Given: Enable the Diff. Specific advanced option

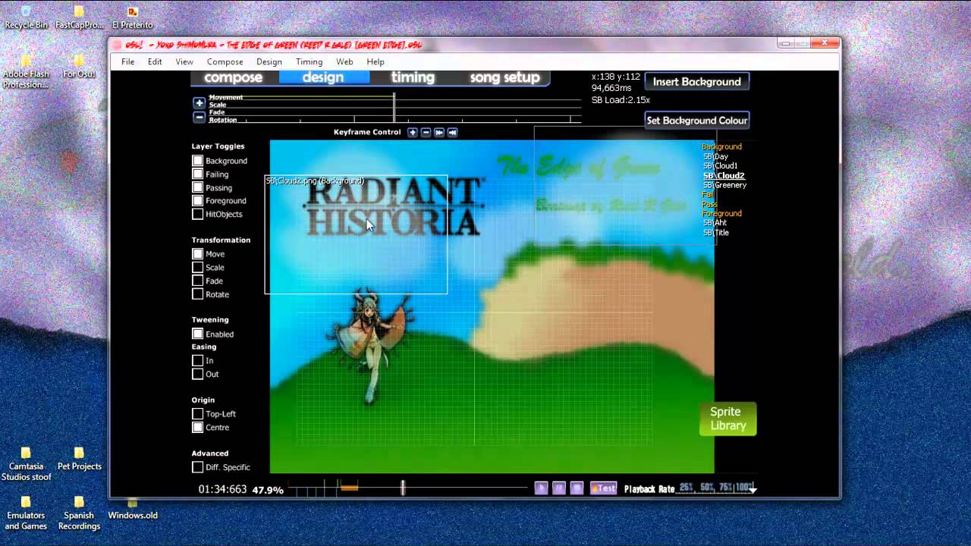Looking at the screenshot, I should click(198, 467).
